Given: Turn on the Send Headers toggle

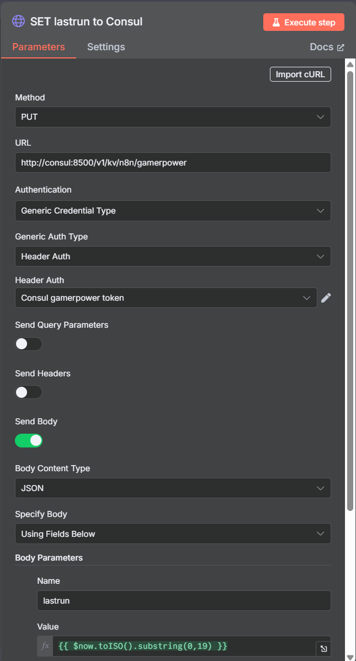Looking at the screenshot, I should pos(29,392).
